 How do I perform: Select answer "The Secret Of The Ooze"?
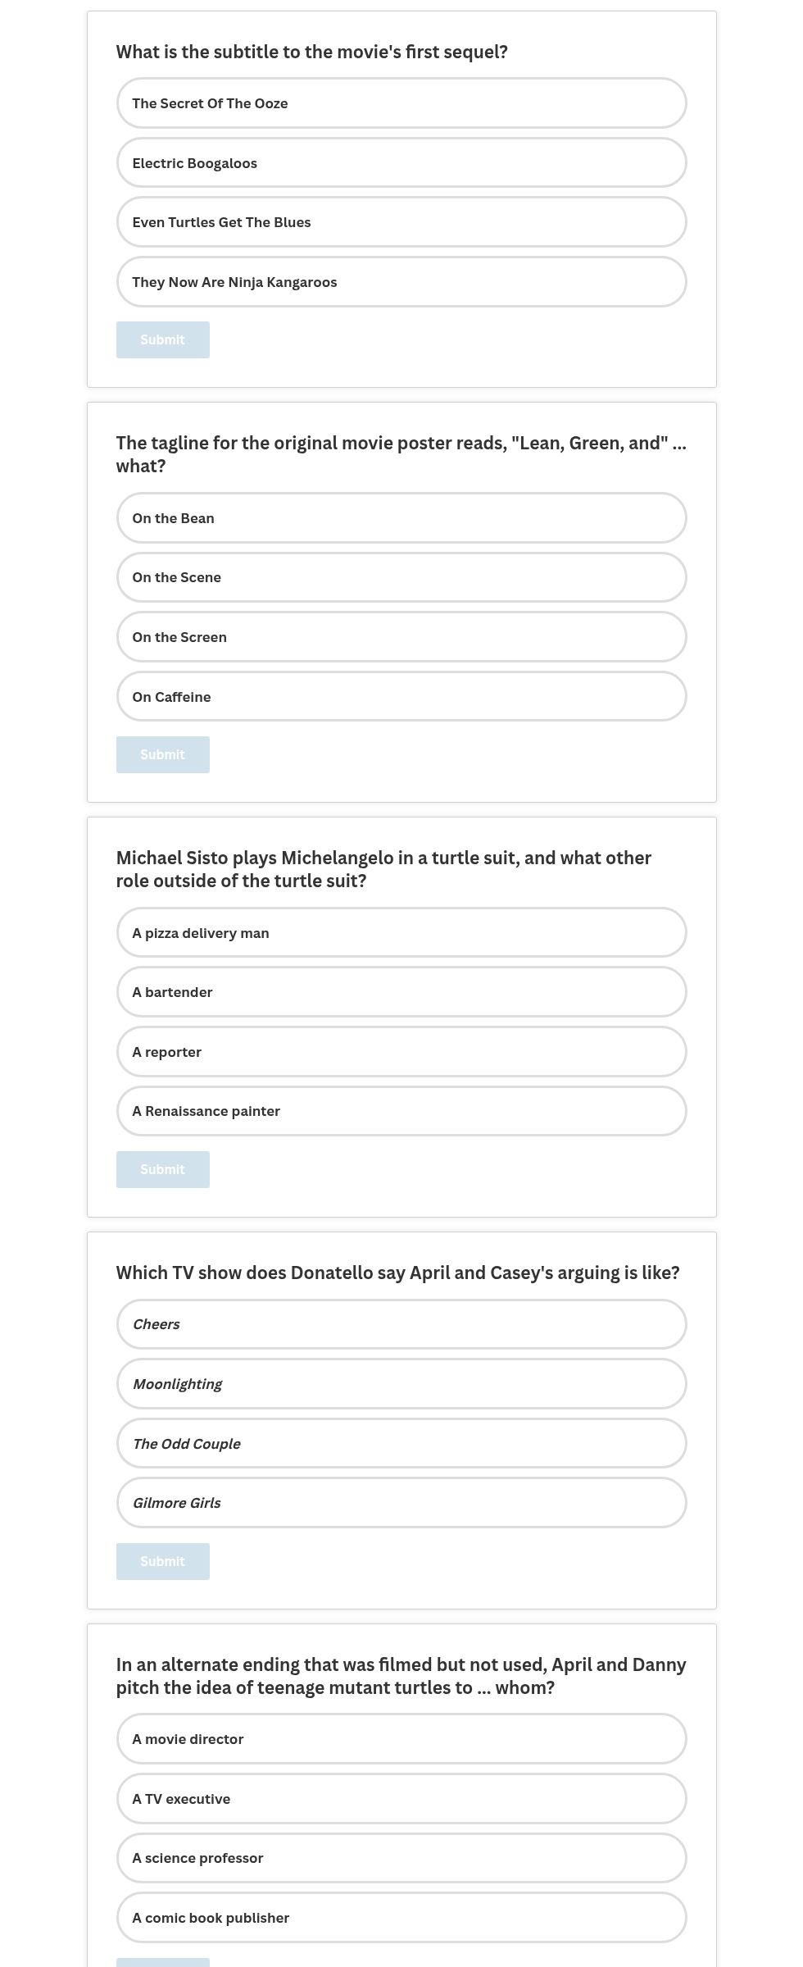[x=401, y=103]
